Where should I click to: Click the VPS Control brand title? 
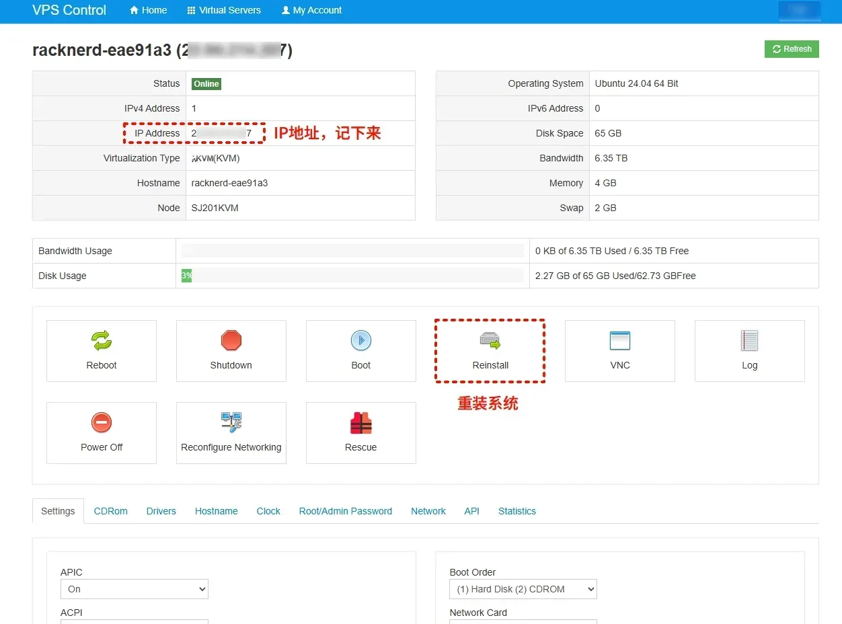[x=69, y=10]
